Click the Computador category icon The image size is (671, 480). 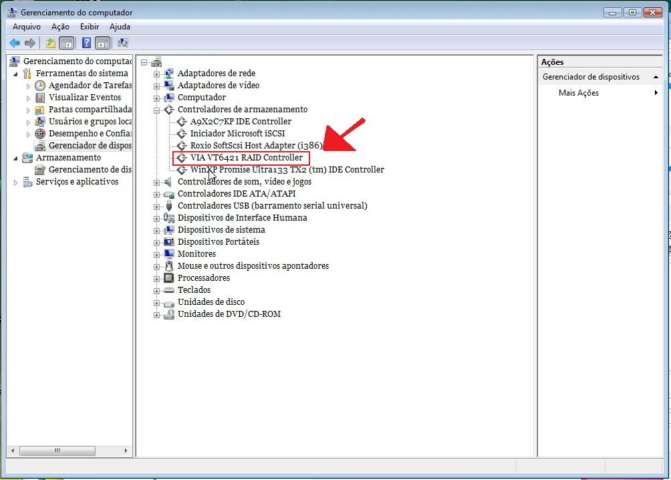click(169, 97)
